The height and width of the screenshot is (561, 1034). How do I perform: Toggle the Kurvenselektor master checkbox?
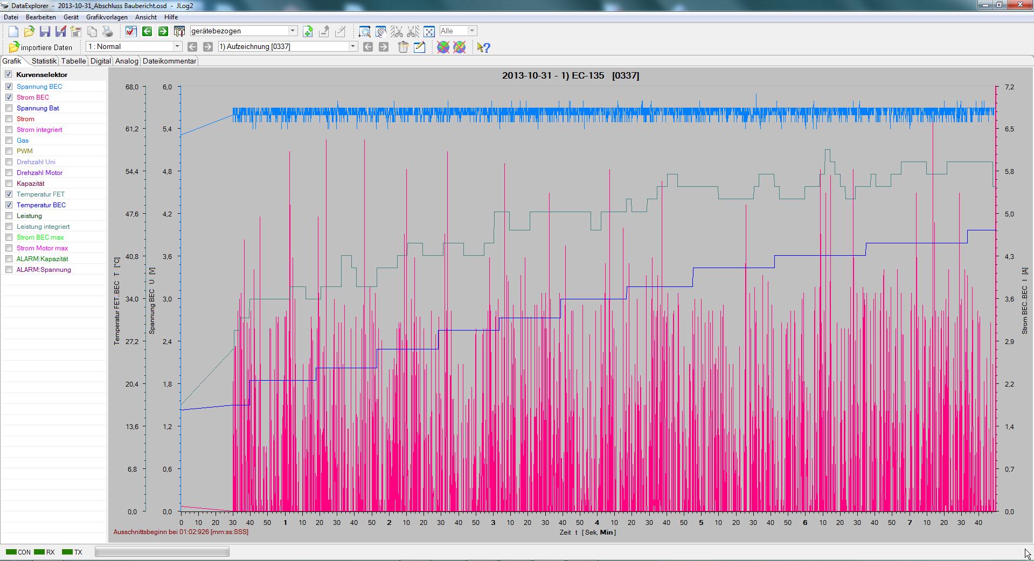pyautogui.click(x=9, y=74)
